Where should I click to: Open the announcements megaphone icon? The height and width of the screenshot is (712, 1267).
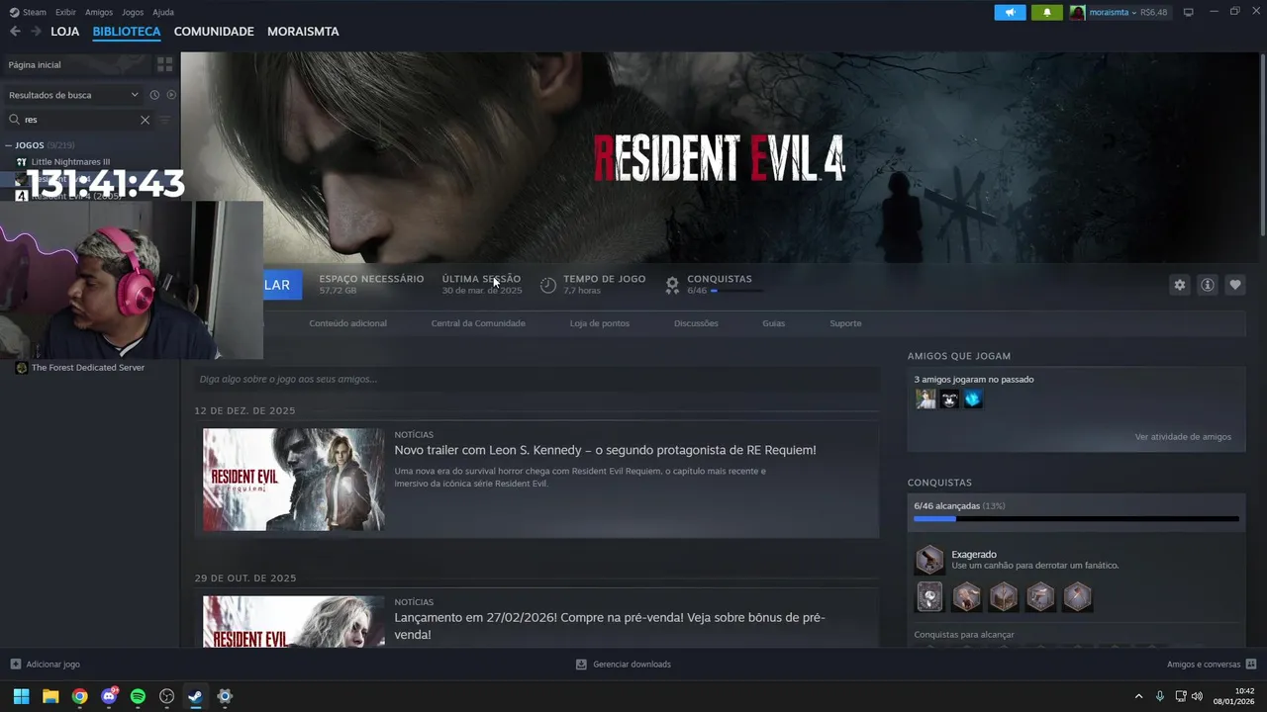pyautogui.click(x=1010, y=12)
